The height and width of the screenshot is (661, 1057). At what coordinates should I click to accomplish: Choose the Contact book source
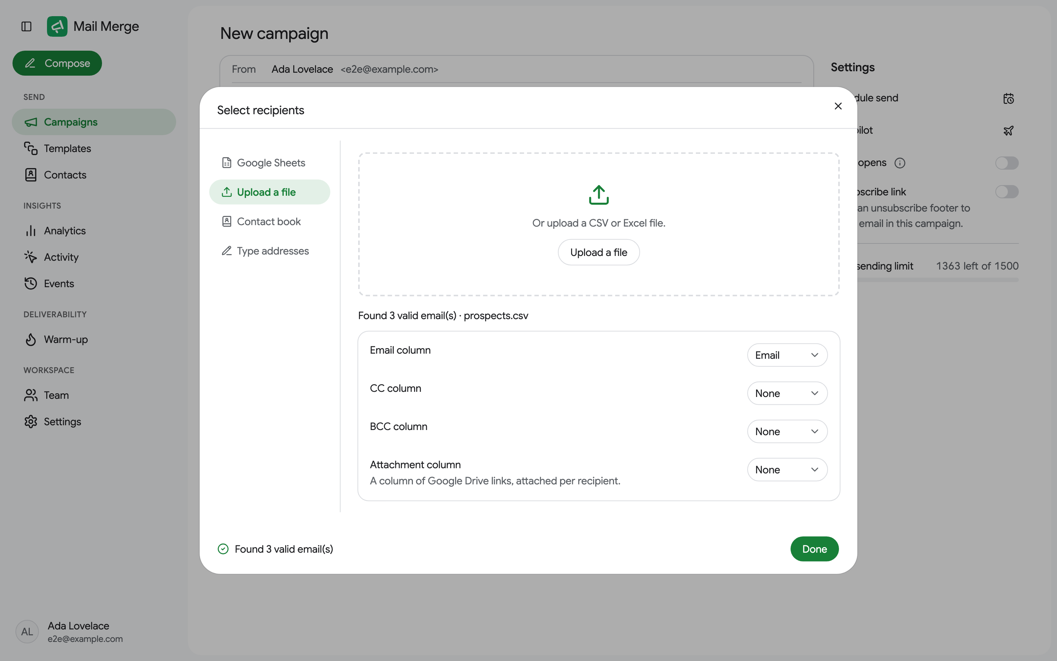click(269, 221)
